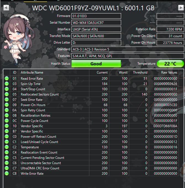
Task: Select the UltraDMA CRC Error Count name
Action: click(x=40, y=168)
